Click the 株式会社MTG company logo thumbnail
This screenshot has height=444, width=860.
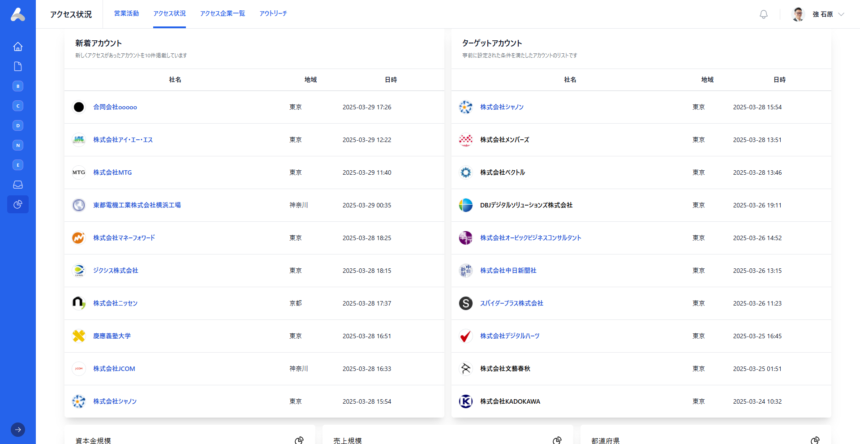coord(78,172)
